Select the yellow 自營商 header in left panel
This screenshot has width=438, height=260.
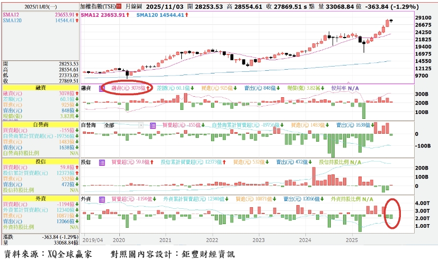(40, 124)
